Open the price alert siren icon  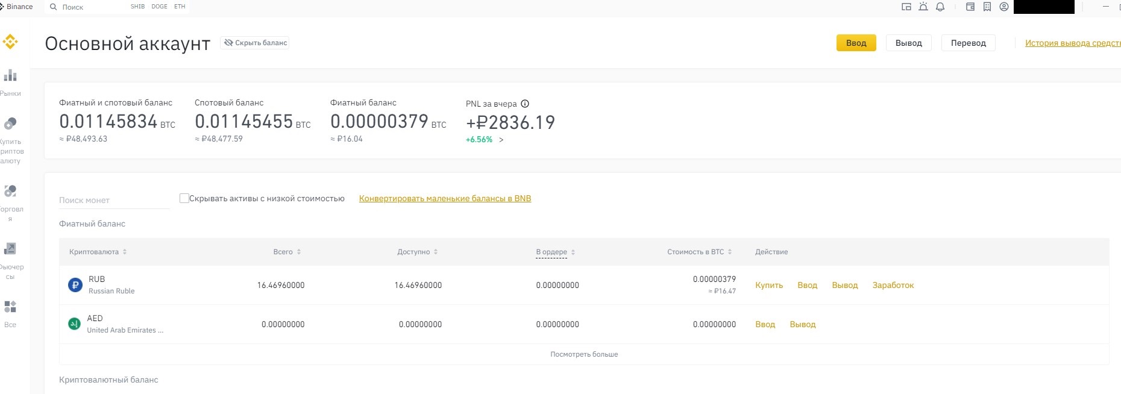click(923, 7)
